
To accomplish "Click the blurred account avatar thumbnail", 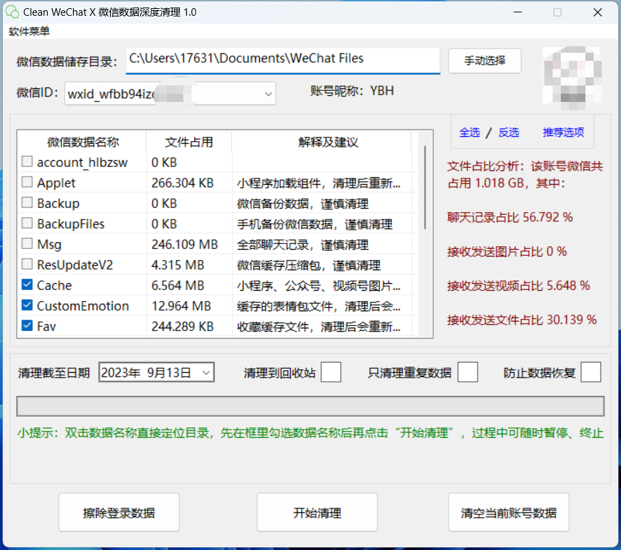I will pyautogui.click(x=572, y=78).
